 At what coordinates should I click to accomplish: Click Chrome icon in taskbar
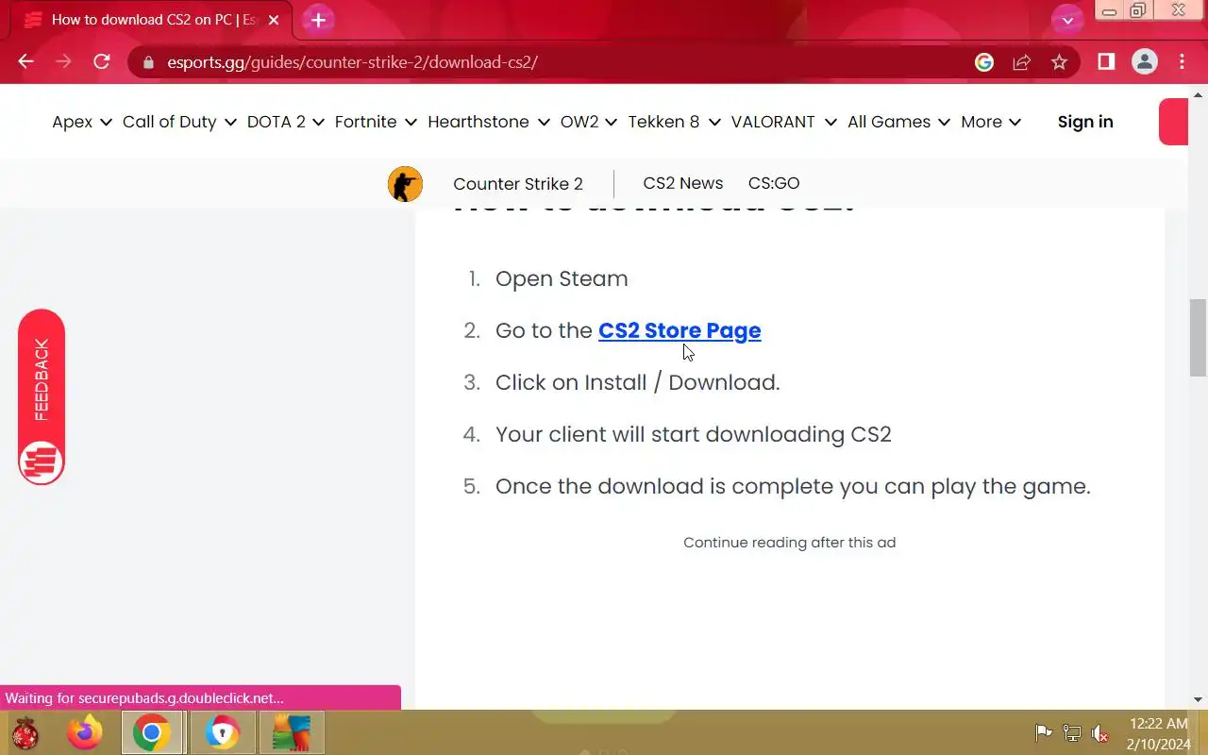coord(151,733)
